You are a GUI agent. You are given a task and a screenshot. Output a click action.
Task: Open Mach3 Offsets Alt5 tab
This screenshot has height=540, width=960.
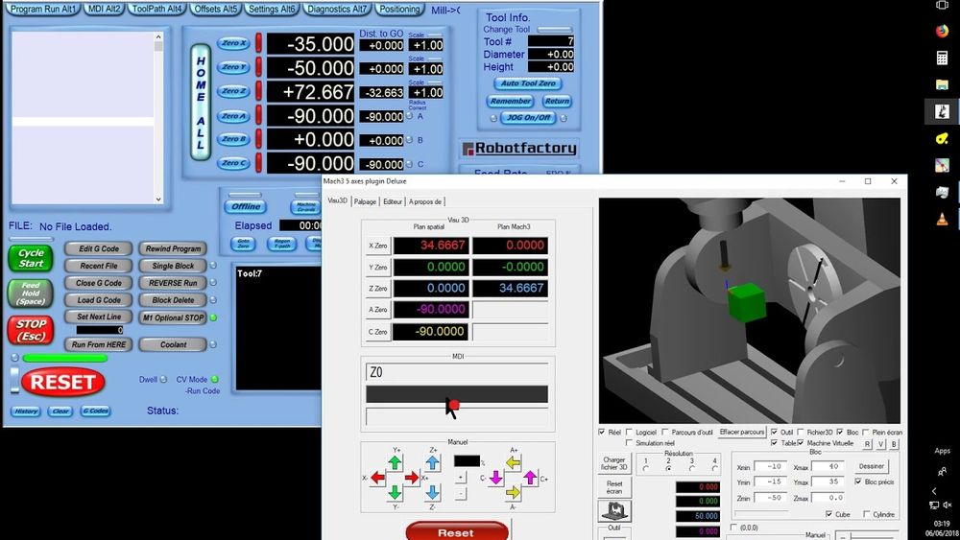click(x=215, y=10)
